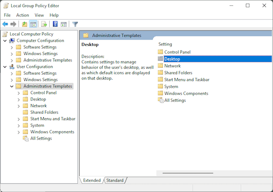Select Network in the Setting list
This screenshot has width=273, height=192.
(172, 66)
